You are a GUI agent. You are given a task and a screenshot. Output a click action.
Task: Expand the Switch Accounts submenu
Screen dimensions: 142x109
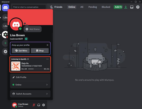click(x=30, y=94)
